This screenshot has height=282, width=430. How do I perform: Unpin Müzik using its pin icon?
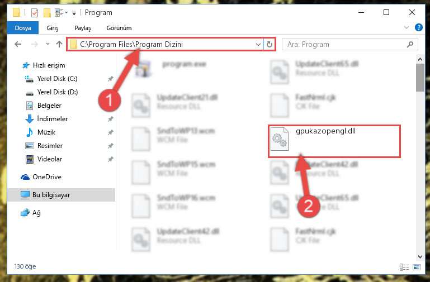(x=111, y=132)
